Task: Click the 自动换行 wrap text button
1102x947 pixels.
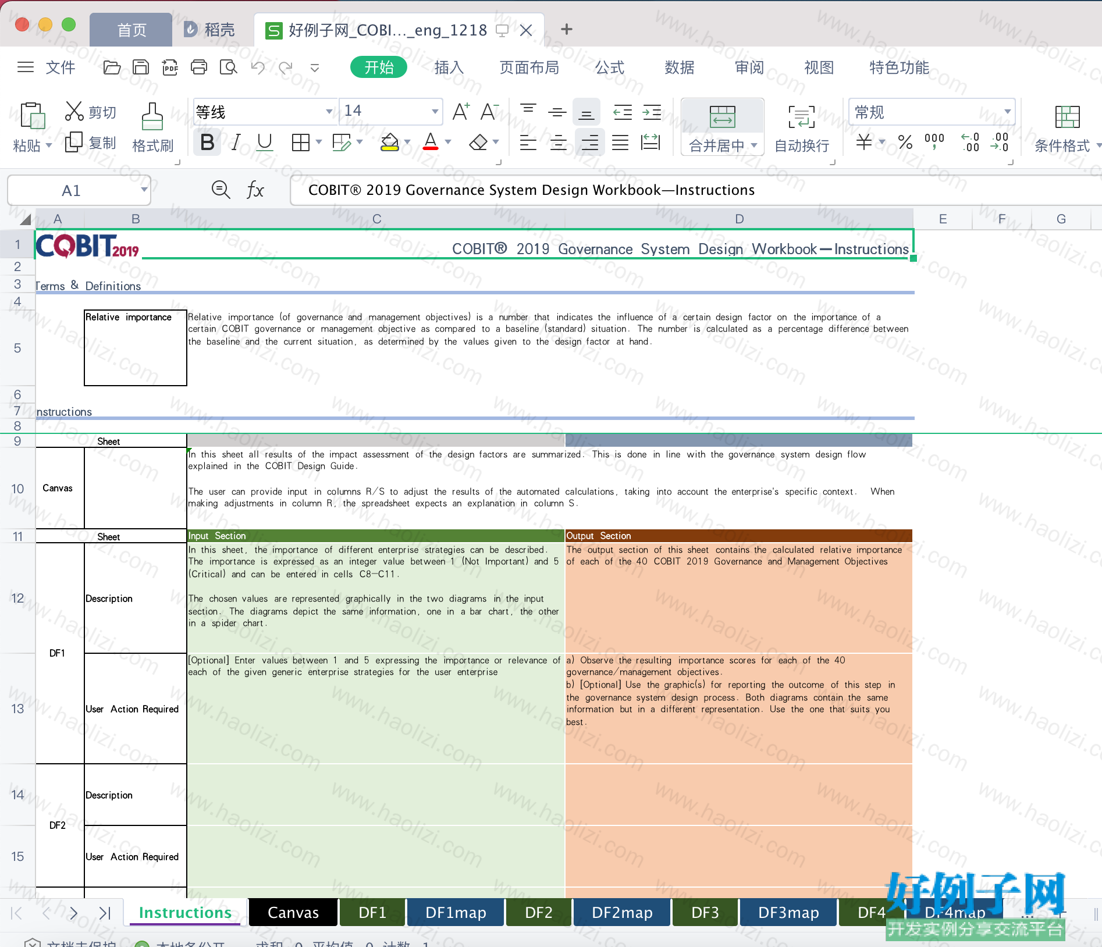Action: pos(802,128)
